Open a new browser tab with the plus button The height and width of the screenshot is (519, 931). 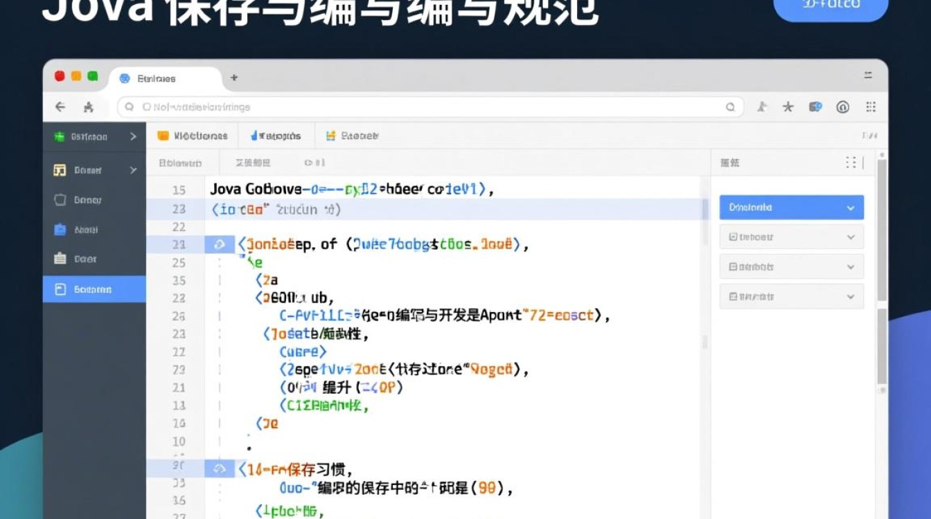pos(233,78)
